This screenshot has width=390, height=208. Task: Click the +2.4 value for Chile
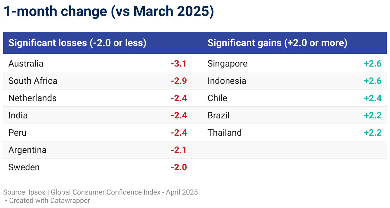point(373,98)
